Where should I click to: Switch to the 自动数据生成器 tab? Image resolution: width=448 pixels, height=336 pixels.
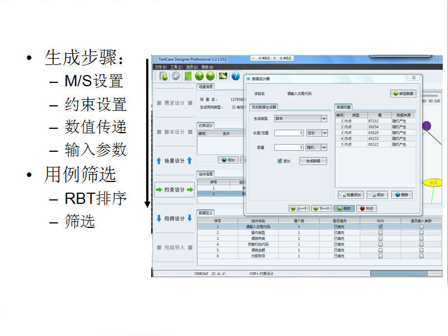point(264,107)
